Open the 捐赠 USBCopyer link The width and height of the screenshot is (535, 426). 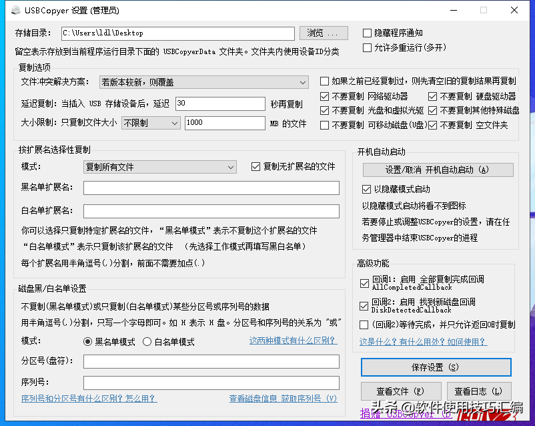[x=406, y=414]
